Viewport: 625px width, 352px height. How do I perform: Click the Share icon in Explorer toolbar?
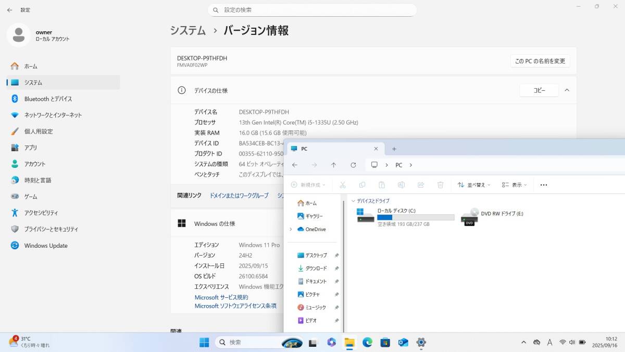coord(421,185)
